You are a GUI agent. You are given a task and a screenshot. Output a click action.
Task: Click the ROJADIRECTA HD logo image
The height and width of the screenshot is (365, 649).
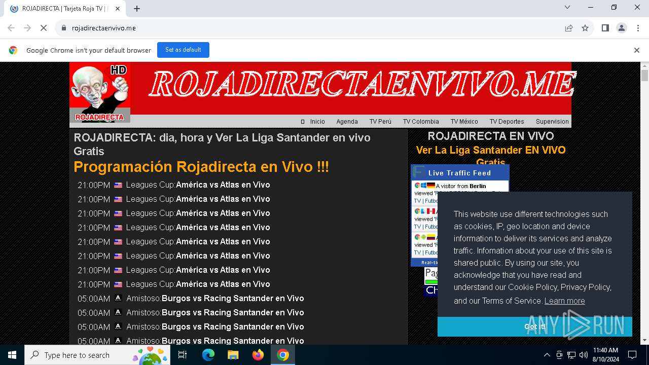tap(100, 92)
